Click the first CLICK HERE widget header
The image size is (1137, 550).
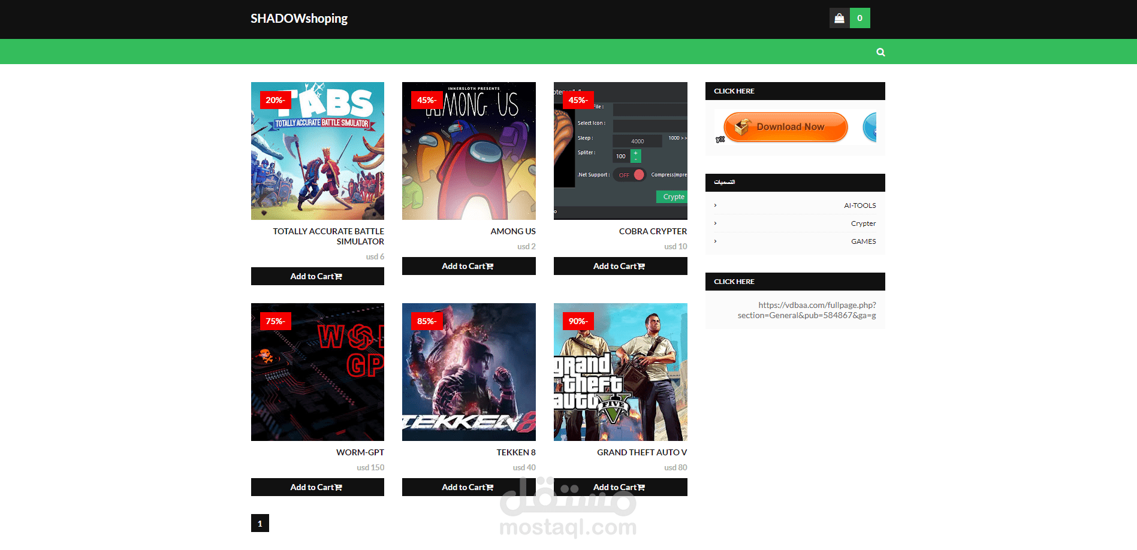[795, 91]
